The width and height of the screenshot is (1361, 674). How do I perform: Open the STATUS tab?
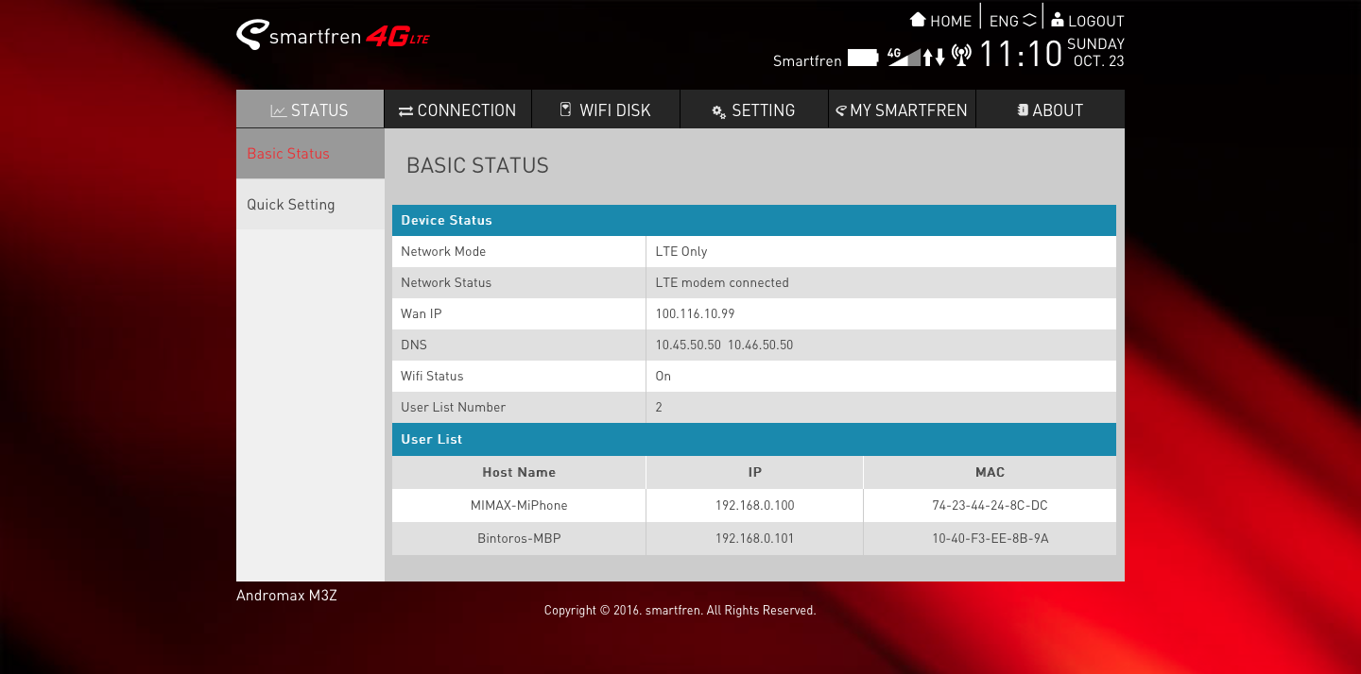tap(310, 110)
